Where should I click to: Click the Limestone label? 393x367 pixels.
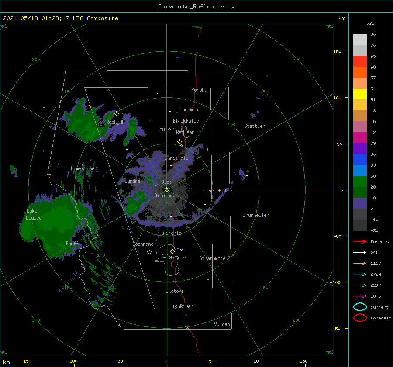[x=83, y=168]
